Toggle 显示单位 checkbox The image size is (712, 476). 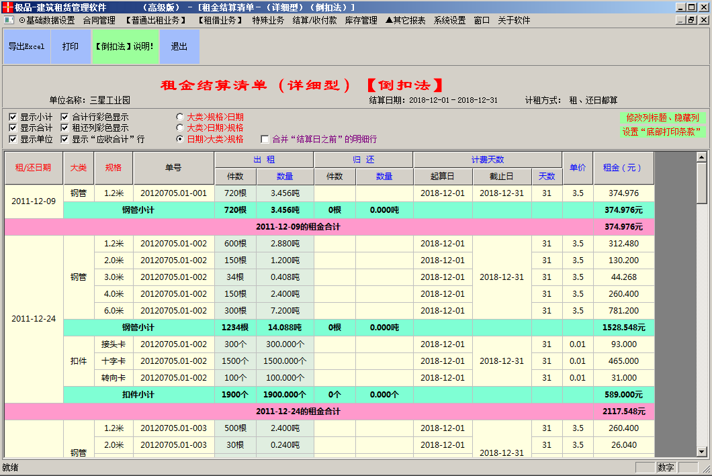click(x=13, y=139)
